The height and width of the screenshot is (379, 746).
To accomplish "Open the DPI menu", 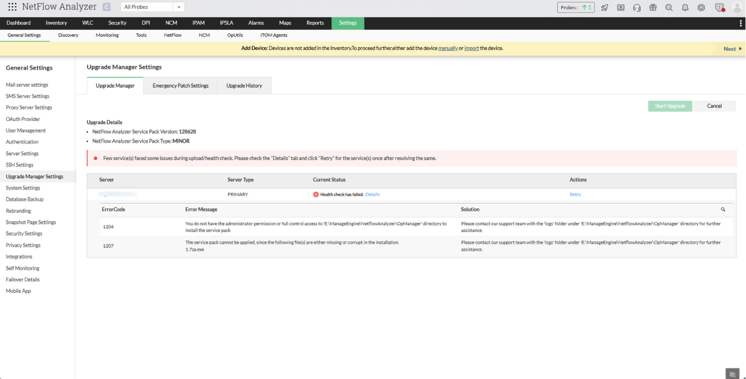I will (146, 23).
